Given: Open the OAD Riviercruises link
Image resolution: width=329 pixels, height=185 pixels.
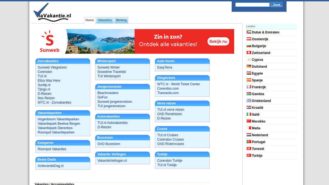Looking at the screenshot, I should 171,144.
